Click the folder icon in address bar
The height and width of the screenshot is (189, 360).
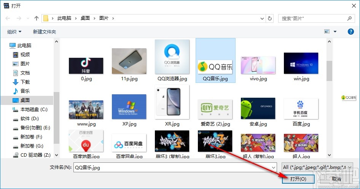click(x=46, y=18)
